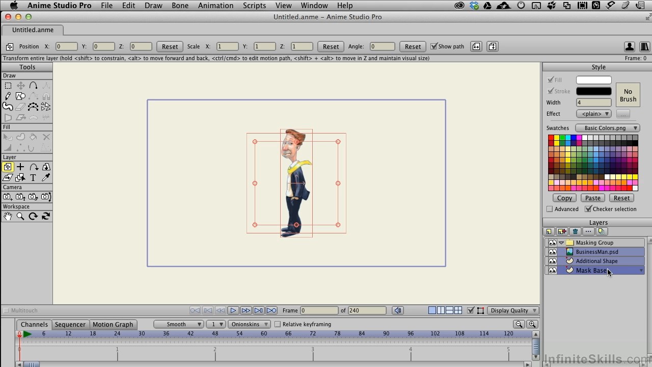Viewport: 652px width, 367px height.
Task: Switch to the Motion Graph tab
Action: (113, 324)
